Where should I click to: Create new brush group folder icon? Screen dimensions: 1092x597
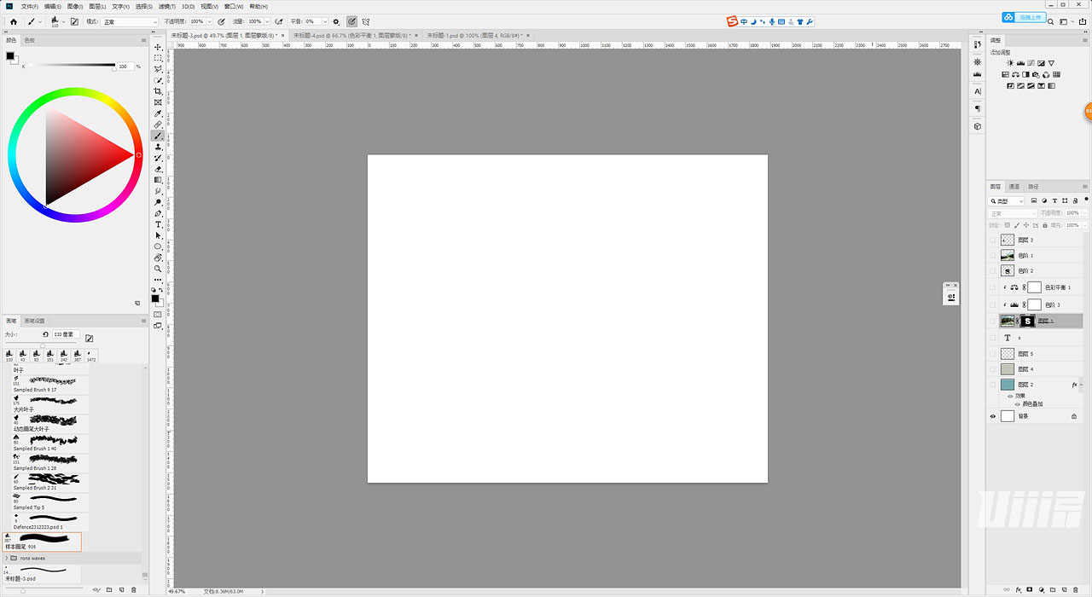(109, 589)
